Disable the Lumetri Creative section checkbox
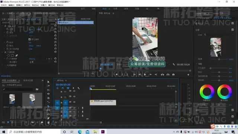238x134 pixels. [x=232, y=30]
